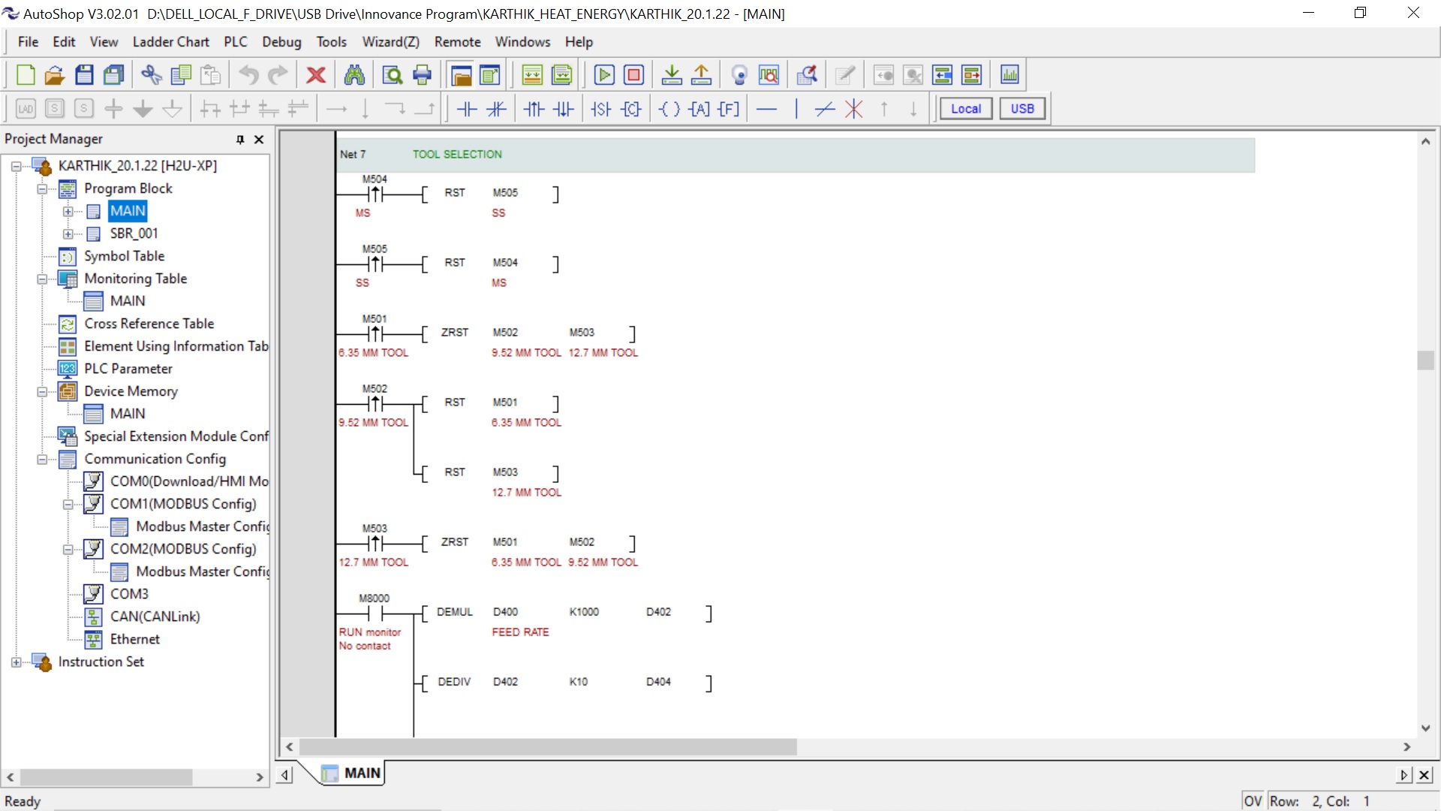
Task: Close the MAIN document tab strip
Action: point(1424,774)
